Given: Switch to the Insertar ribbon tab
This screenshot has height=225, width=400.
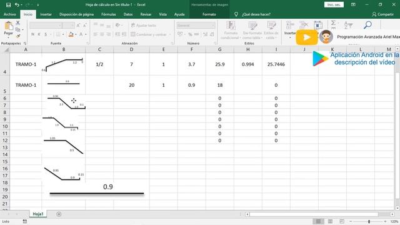Looking at the screenshot, I should (46, 14).
